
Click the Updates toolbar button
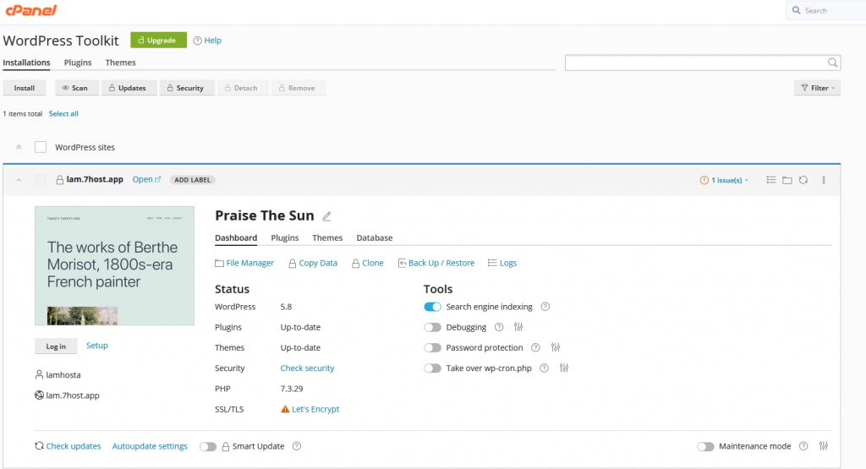point(129,88)
